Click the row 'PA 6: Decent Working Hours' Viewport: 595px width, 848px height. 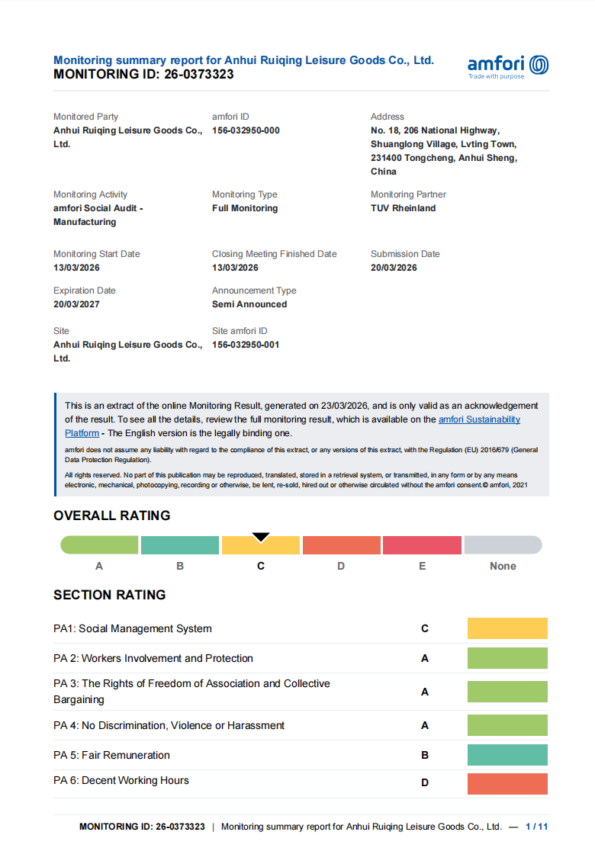[301, 784]
